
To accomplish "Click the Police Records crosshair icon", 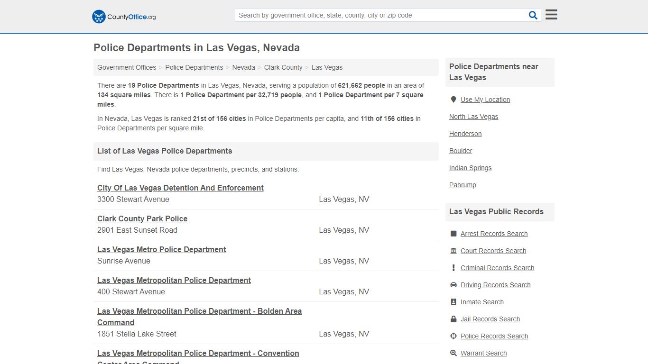I will (x=454, y=336).
